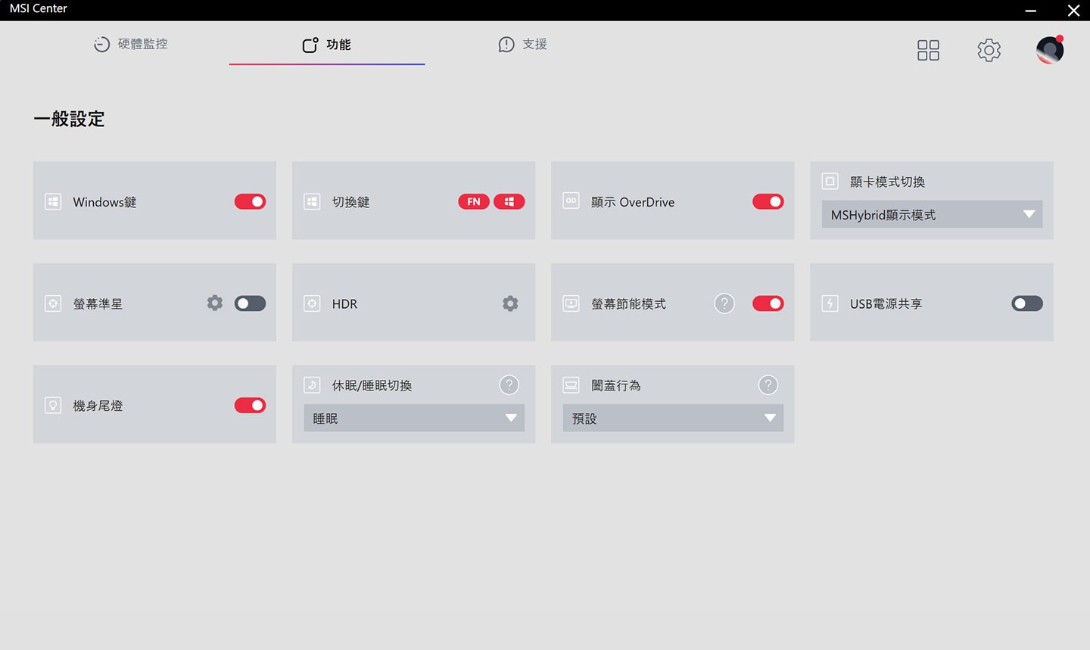
Task: Click the 顯卡模式切換 label
Action: [887, 182]
